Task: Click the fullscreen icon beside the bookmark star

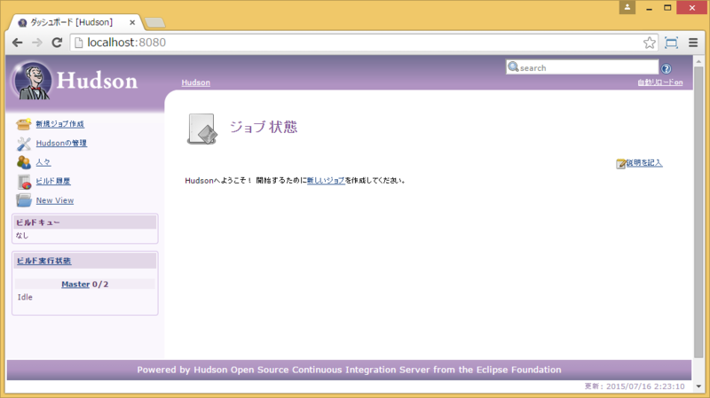Action: 671,43
